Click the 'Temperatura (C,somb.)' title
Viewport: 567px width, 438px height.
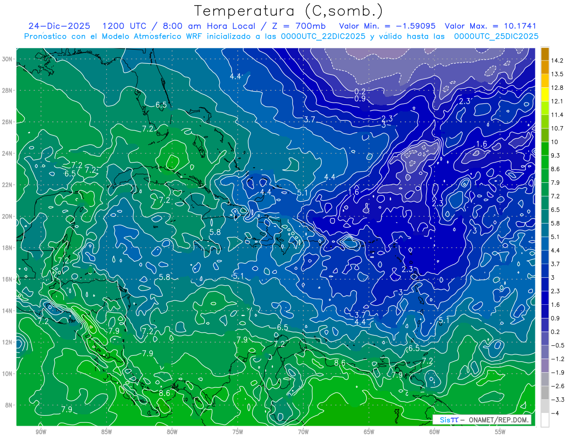pyautogui.click(x=289, y=11)
